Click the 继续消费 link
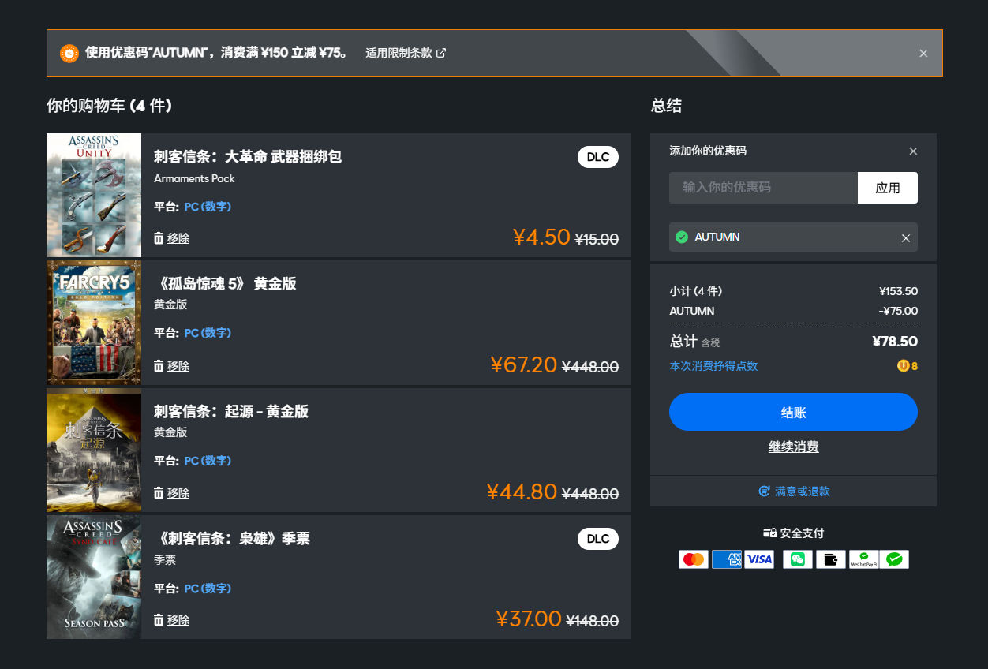 (x=793, y=447)
